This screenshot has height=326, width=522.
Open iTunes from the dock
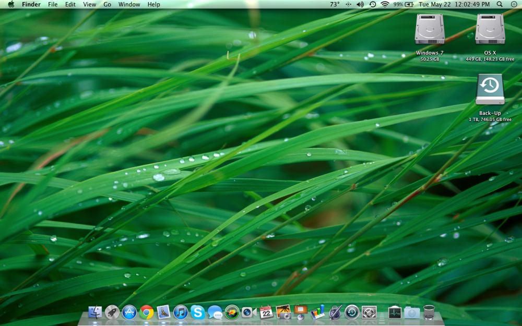pos(181,312)
